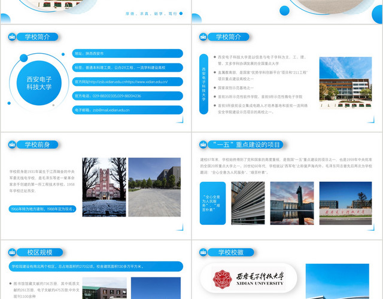Image resolution: width=383 pixels, height=299 pixels.
Task: Click the school icon beside "一五"重点建设的项目 heading
Action: click(x=203, y=145)
